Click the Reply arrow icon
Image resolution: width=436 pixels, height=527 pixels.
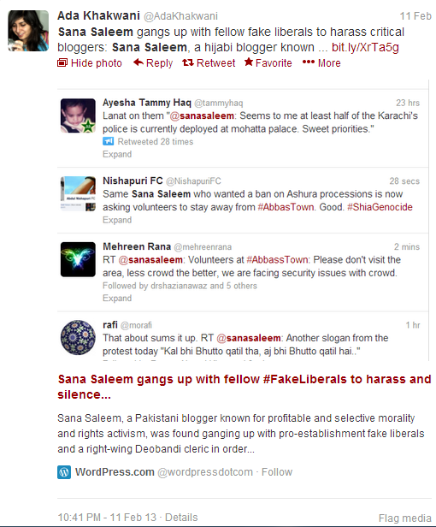click(x=138, y=62)
